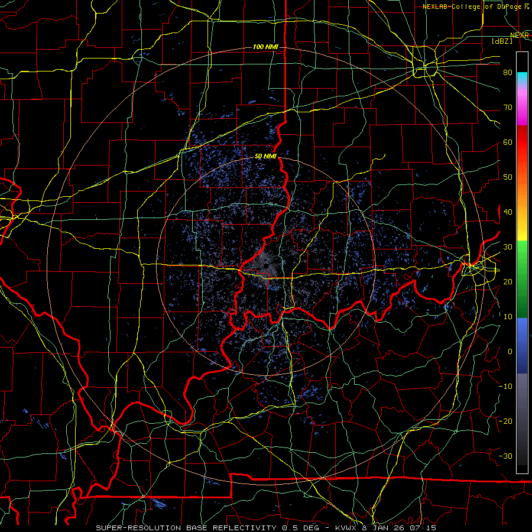Click the 70 value on the dBZ scale
Viewport: 532px width, 532px height.
[x=508, y=107]
